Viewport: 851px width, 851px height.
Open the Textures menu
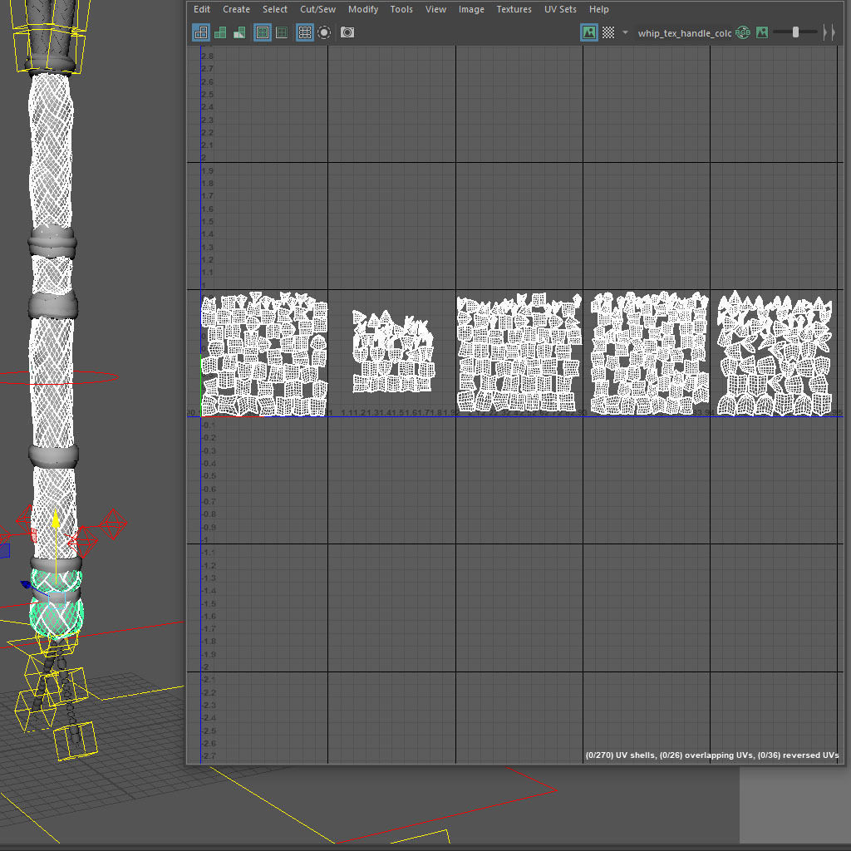tap(514, 9)
